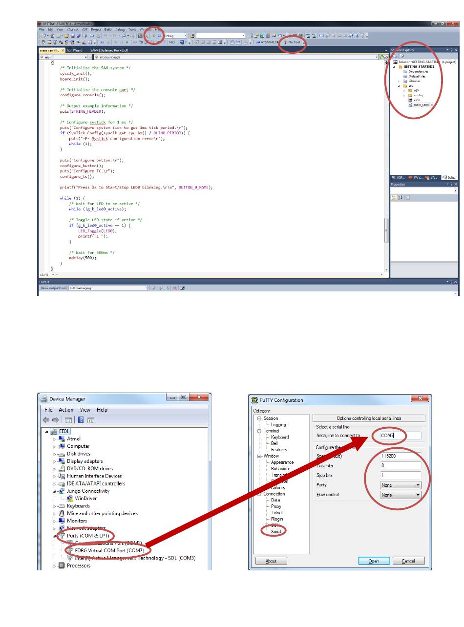
Task: Open the Flow control dropdown
Action: (x=401, y=495)
